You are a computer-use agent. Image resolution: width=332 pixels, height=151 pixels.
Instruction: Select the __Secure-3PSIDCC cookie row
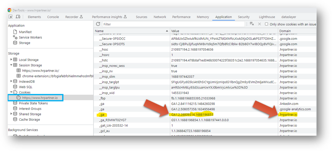point(205,39)
